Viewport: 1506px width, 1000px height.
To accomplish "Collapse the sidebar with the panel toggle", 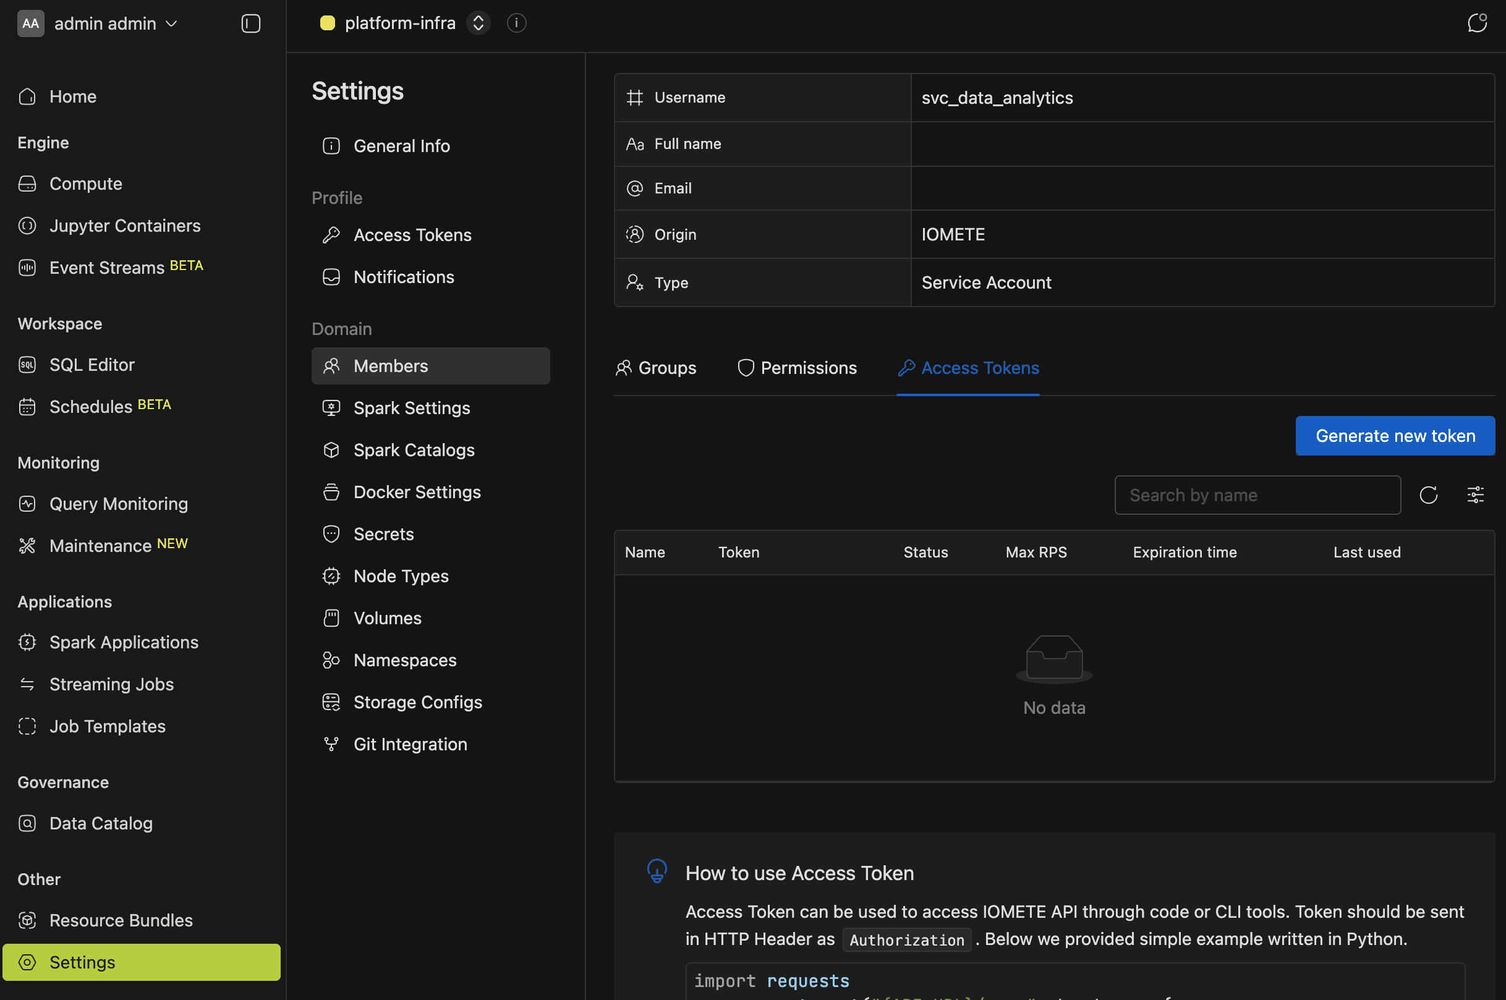I will click(x=250, y=23).
